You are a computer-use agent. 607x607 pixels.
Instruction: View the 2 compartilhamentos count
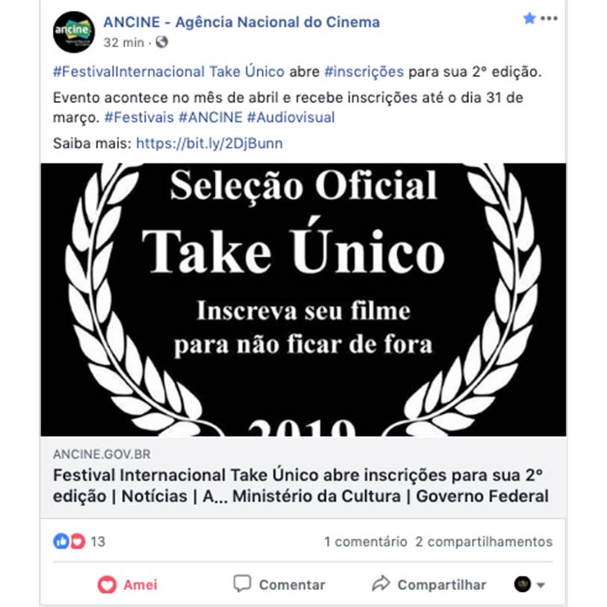tap(484, 541)
